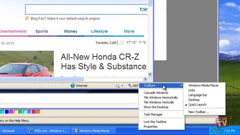The width and height of the screenshot is (240, 135).
Task: Click the horizontal scrollbar thumb in browser
Action: 42,79
